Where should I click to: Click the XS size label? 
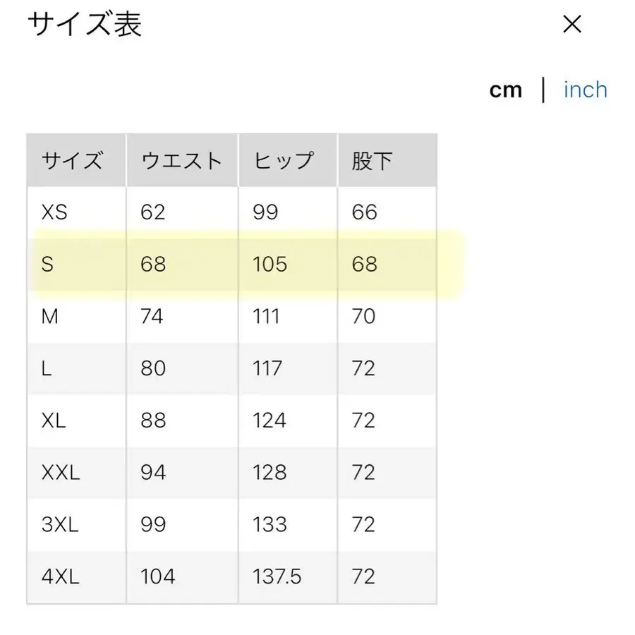click(x=53, y=212)
